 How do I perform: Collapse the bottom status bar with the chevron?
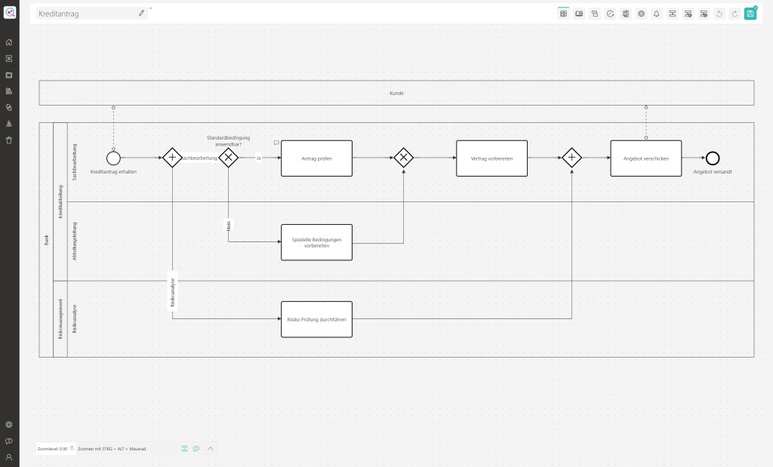(x=210, y=448)
